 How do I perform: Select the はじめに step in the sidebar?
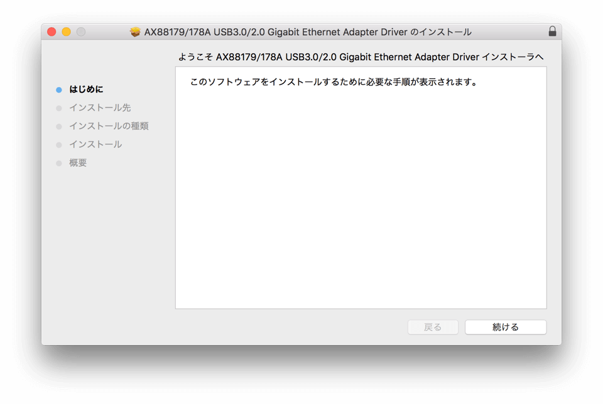click(86, 90)
